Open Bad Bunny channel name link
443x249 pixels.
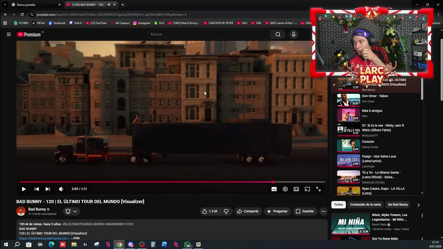point(37,209)
